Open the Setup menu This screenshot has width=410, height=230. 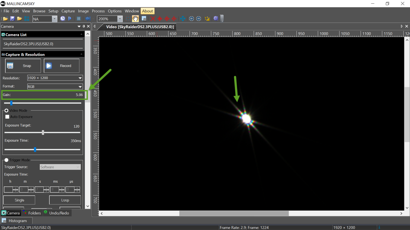53,11
